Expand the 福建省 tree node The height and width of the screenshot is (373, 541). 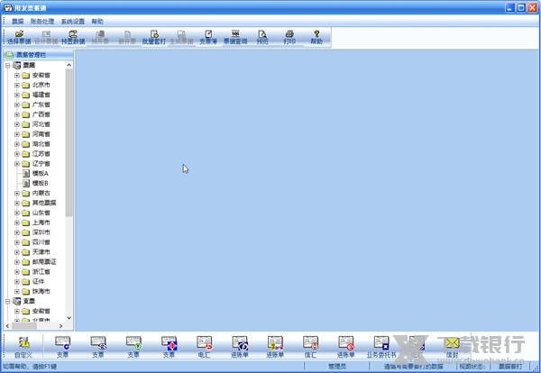pyautogui.click(x=16, y=95)
